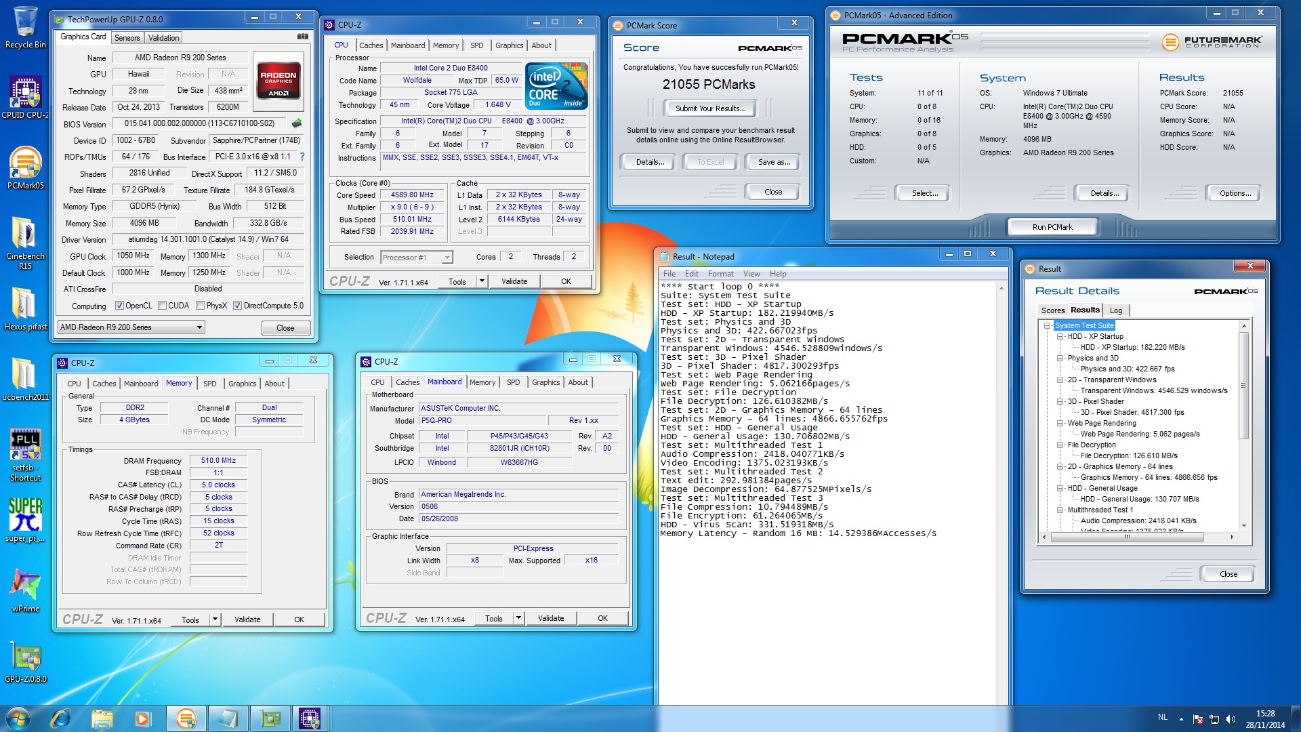The width and height of the screenshot is (1301, 732).
Task: Click the NL language indicator in the taskbar
Action: coord(1163,717)
